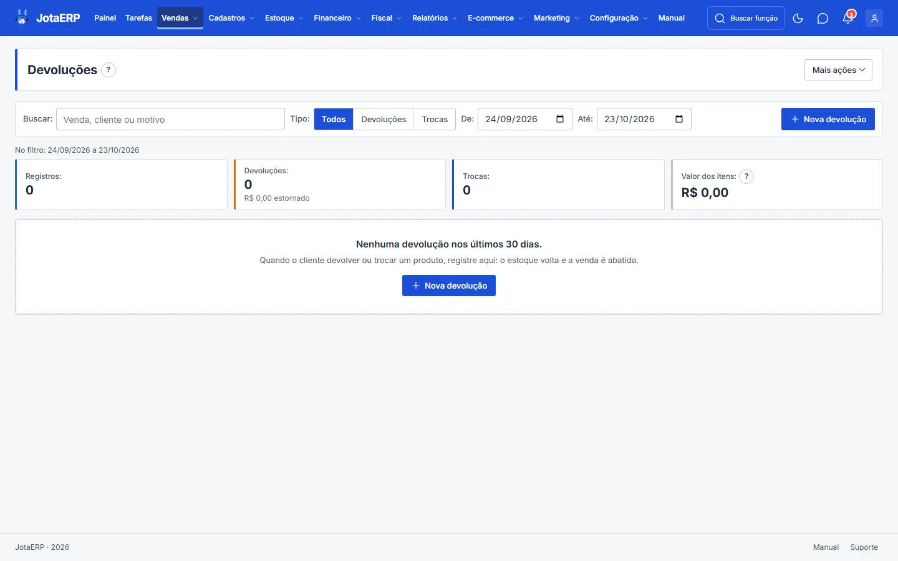The image size is (898, 561).
Task: Click the help icon beside Valor dos itens
Action: [x=746, y=176]
